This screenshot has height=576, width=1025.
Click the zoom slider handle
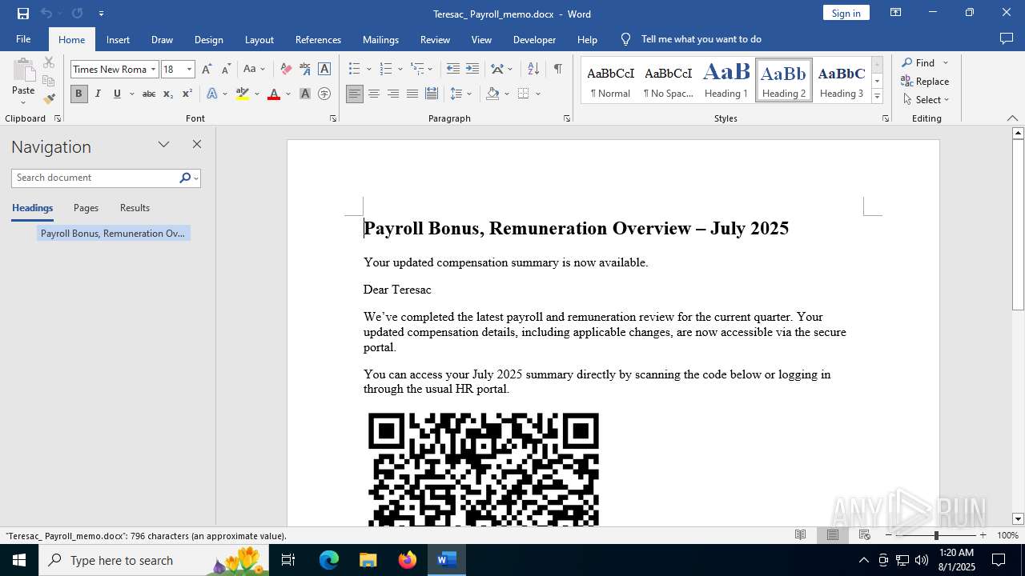click(935, 535)
